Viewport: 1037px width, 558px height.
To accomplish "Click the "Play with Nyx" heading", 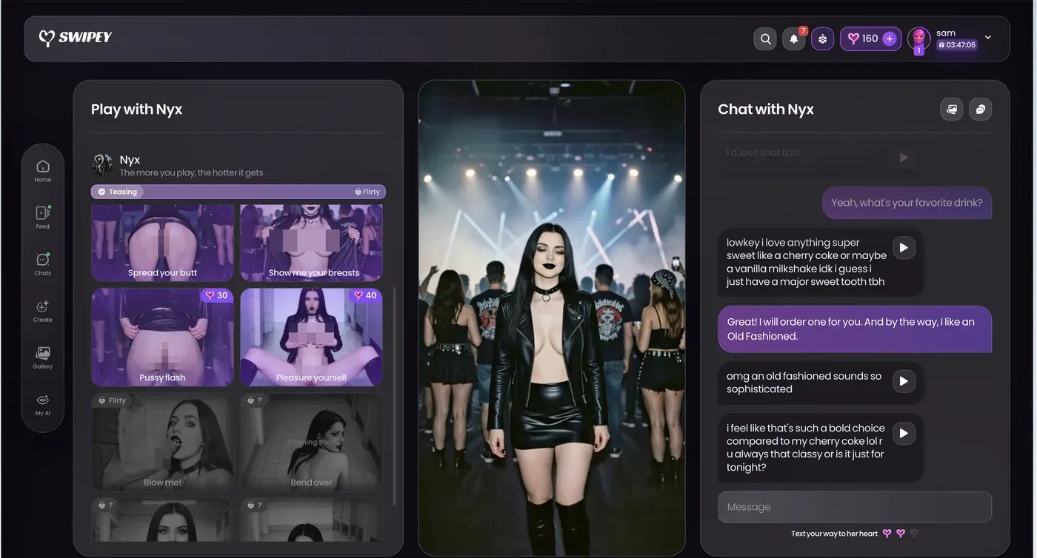I will tap(136, 110).
